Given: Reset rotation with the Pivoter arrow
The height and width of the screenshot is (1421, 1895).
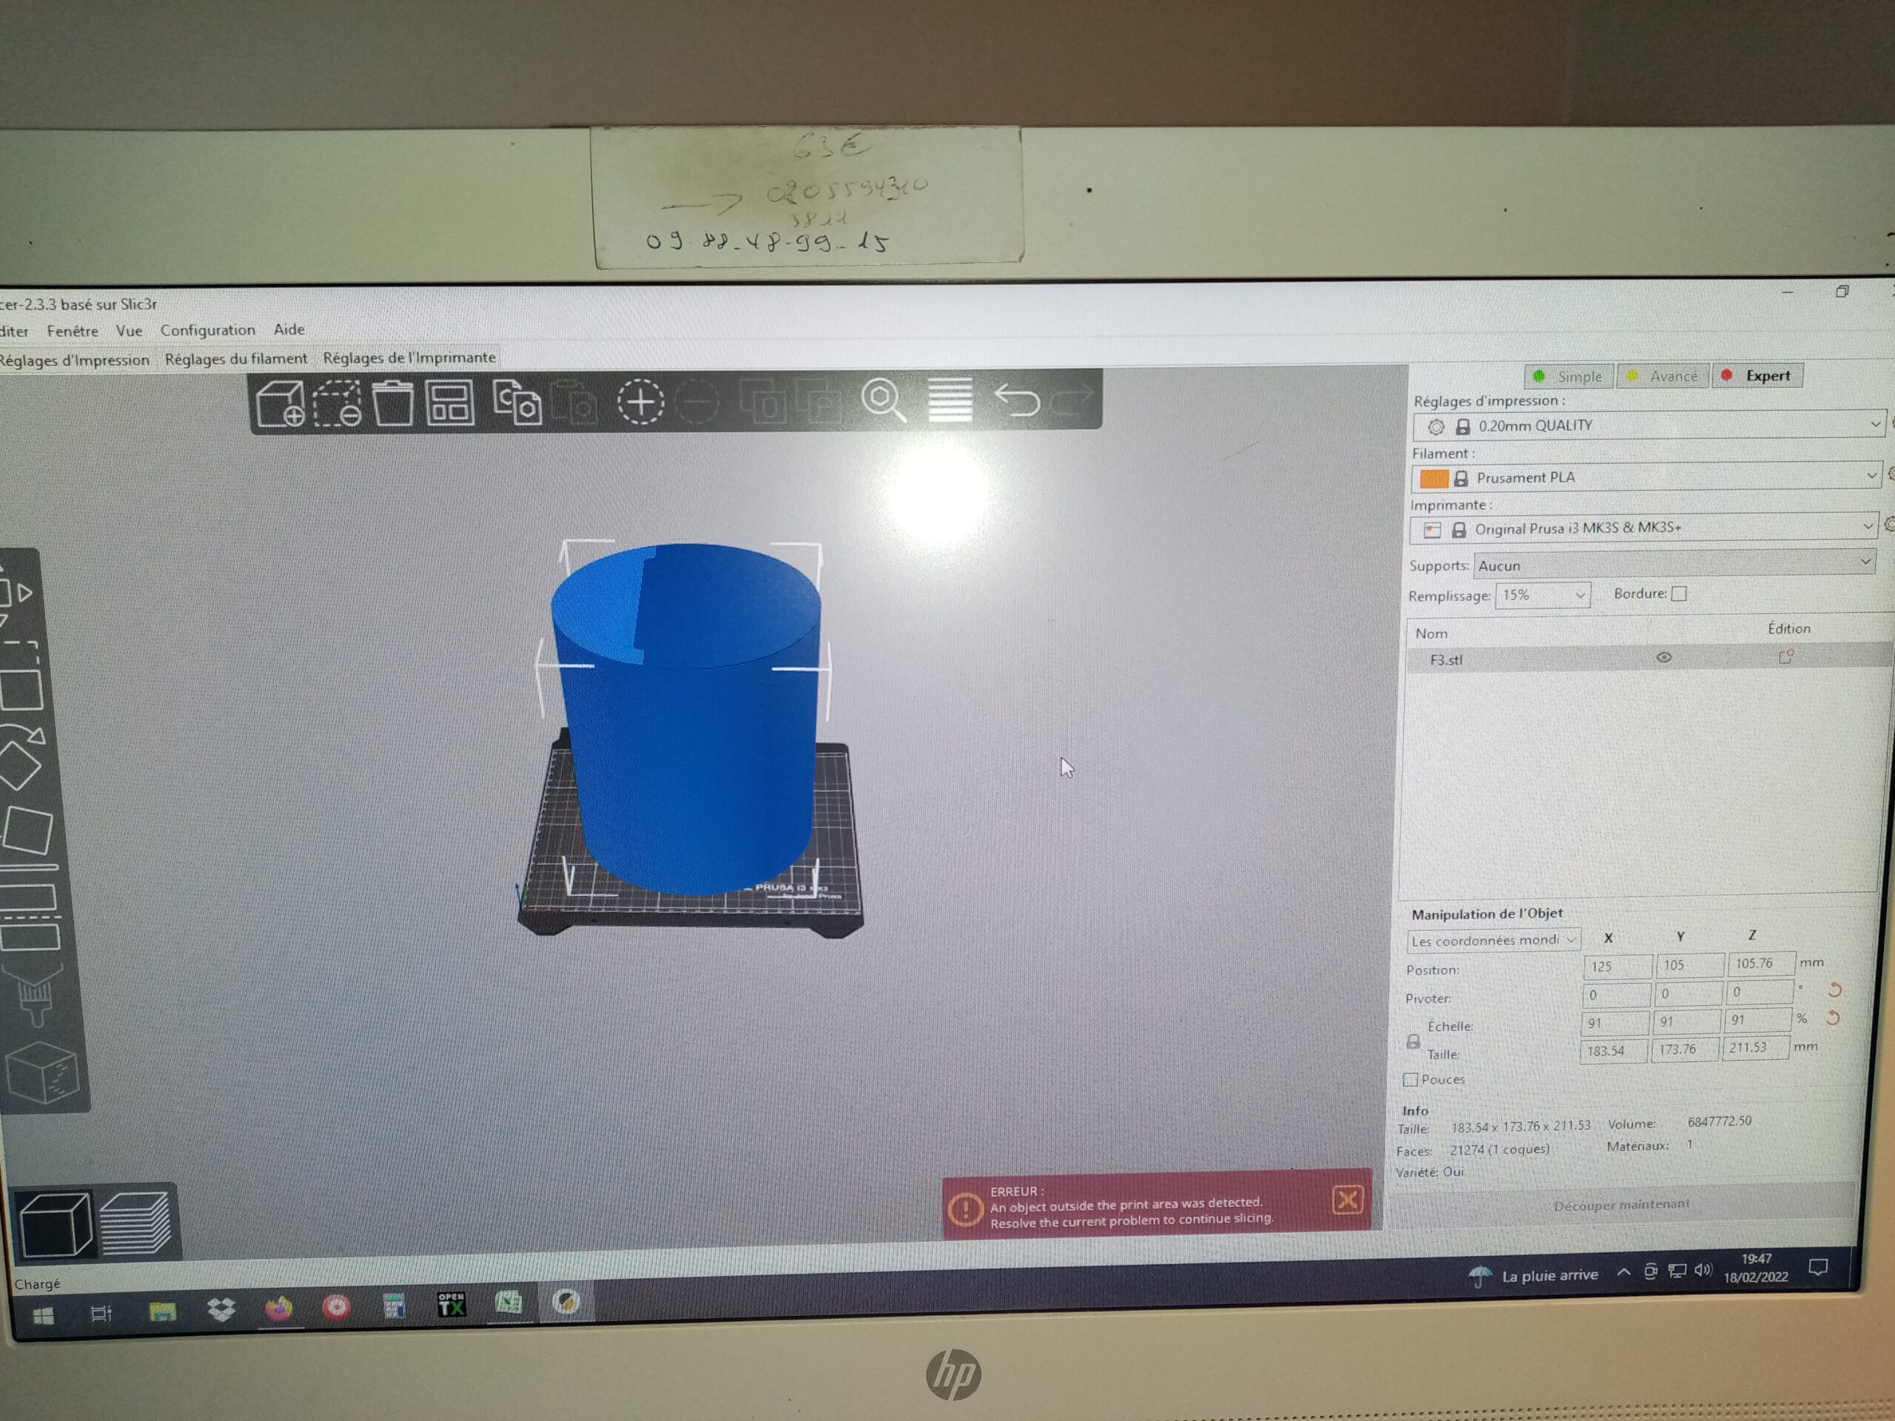Looking at the screenshot, I should tap(1834, 990).
